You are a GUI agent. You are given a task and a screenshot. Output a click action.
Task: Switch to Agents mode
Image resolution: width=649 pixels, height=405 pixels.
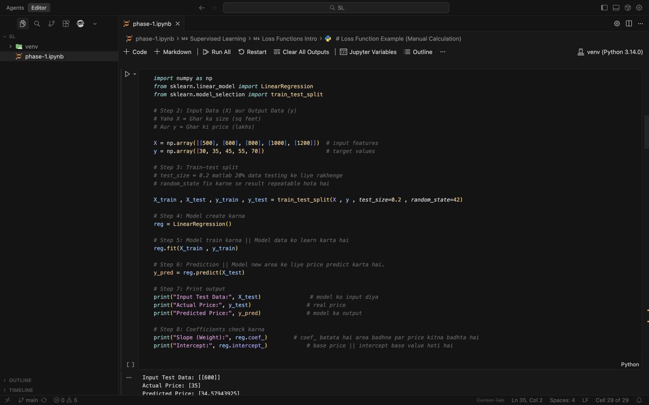[x=15, y=8]
